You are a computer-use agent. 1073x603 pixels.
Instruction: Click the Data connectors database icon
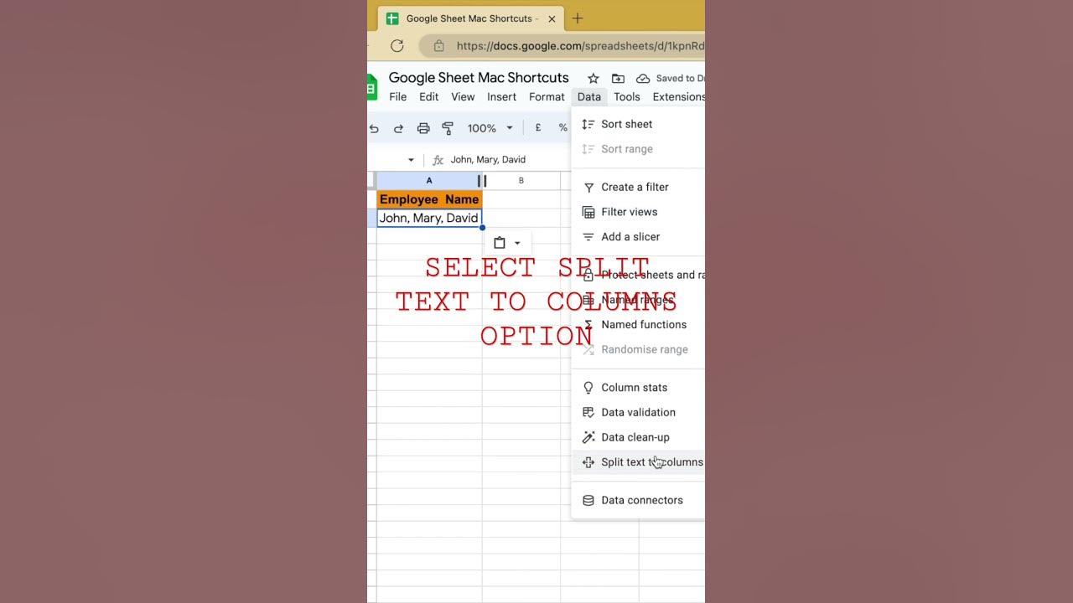coord(588,500)
